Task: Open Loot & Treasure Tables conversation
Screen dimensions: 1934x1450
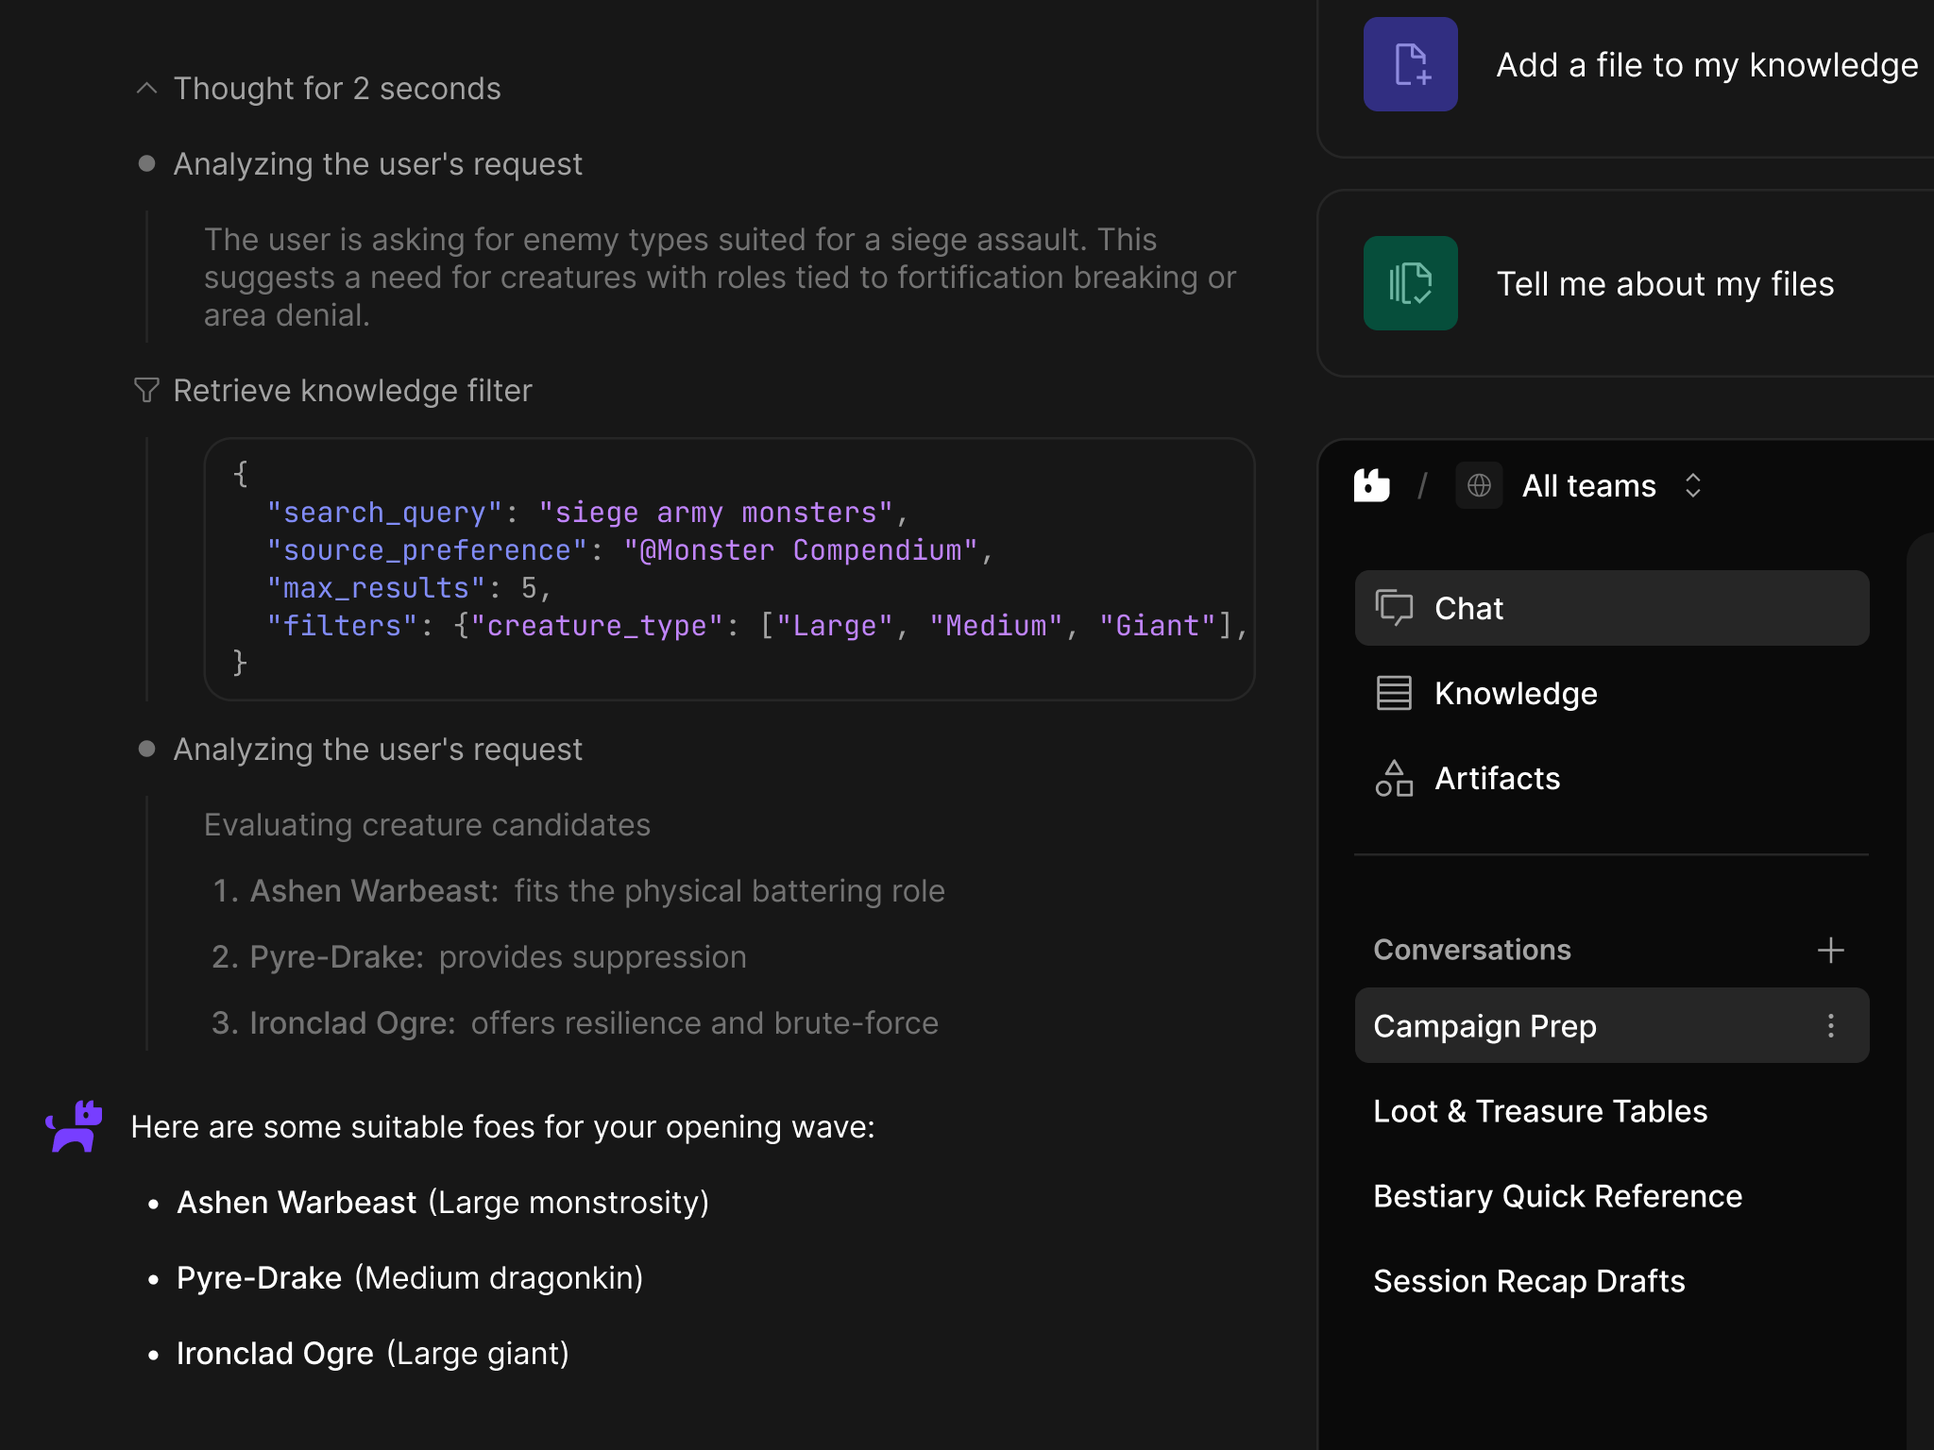Action: click(x=1540, y=1111)
